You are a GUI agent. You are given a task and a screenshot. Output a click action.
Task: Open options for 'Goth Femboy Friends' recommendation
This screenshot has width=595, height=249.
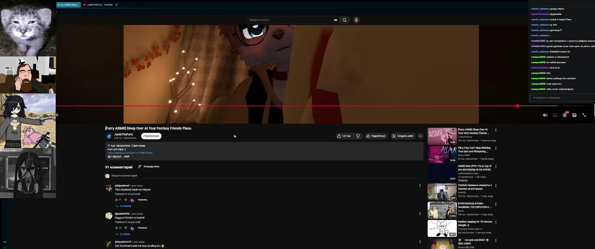[496, 130]
